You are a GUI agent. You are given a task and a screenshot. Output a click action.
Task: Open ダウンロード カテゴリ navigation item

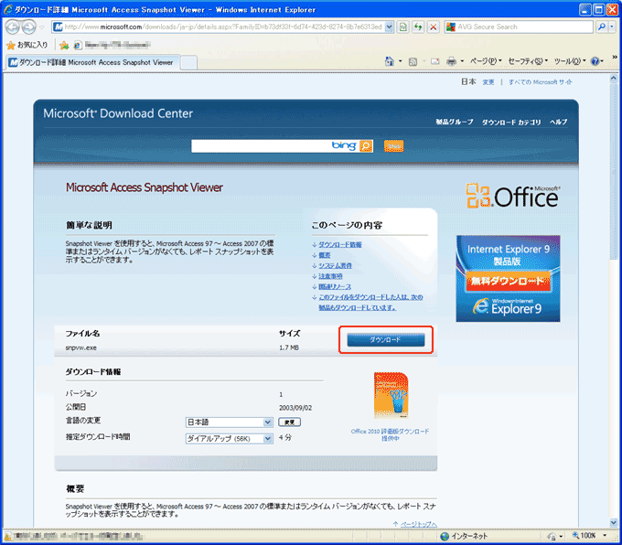(511, 123)
